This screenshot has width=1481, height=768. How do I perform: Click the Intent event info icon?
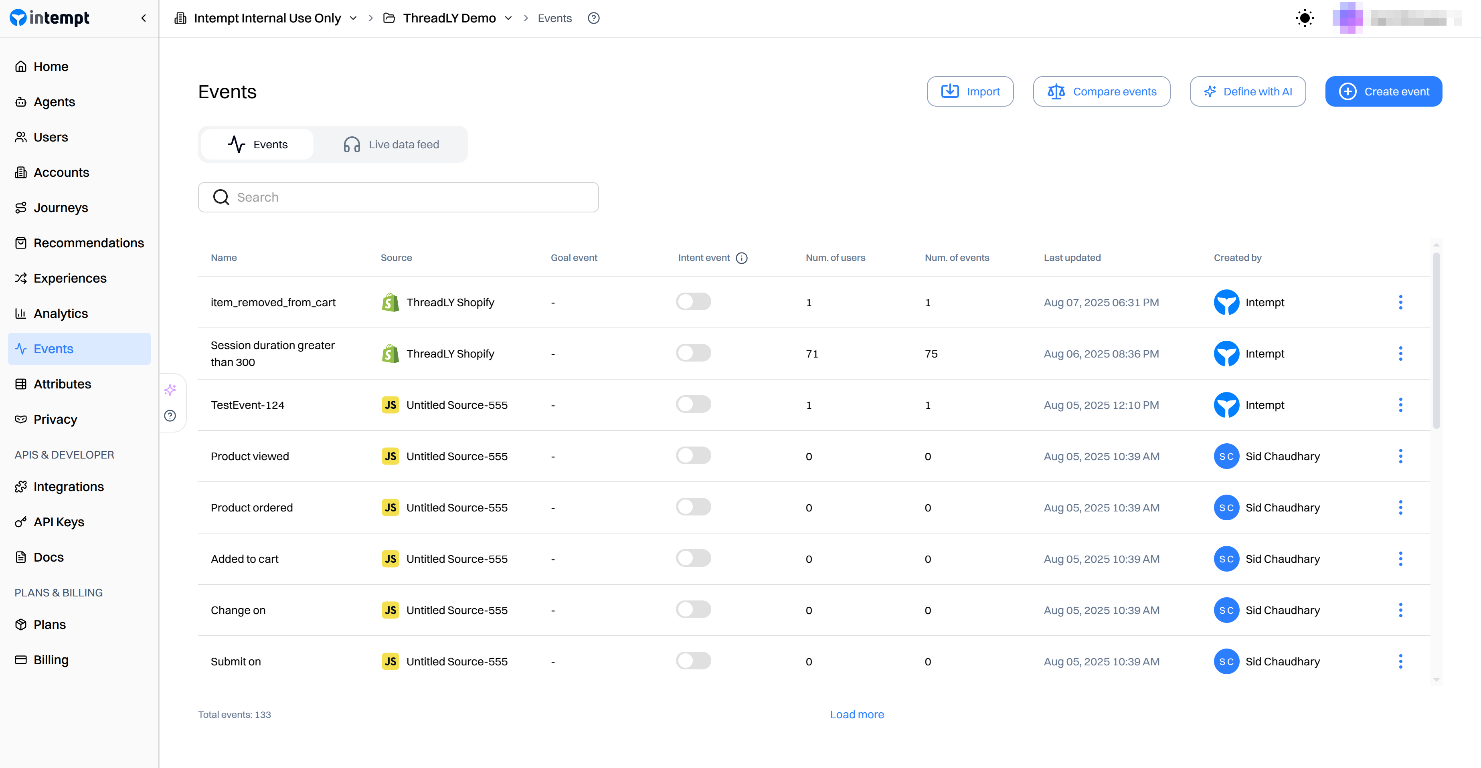coord(742,258)
